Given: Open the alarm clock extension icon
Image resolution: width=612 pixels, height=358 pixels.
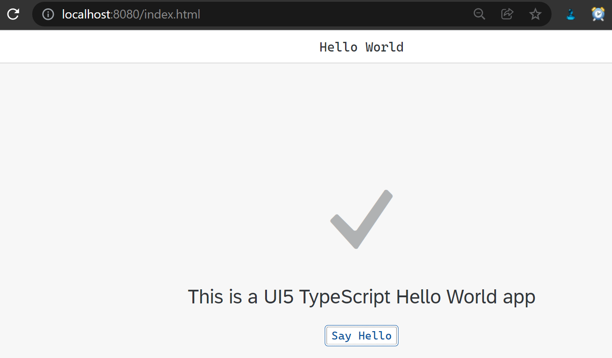Looking at the screenshot, I should [598, 14].
